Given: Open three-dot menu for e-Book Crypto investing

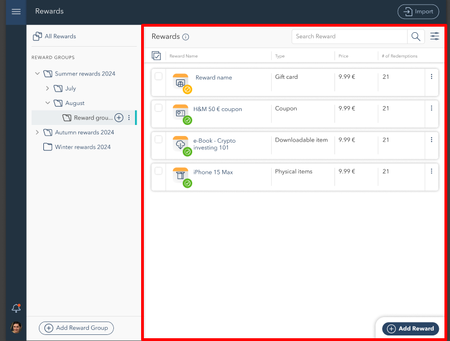Looking at the screenshot, I should 431,139.
